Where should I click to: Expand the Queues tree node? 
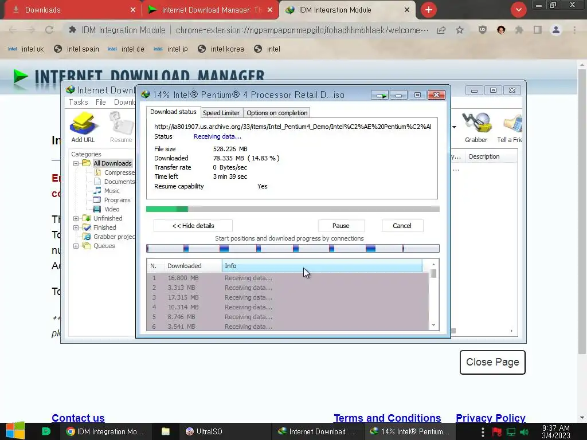click(x=76, y=246)
